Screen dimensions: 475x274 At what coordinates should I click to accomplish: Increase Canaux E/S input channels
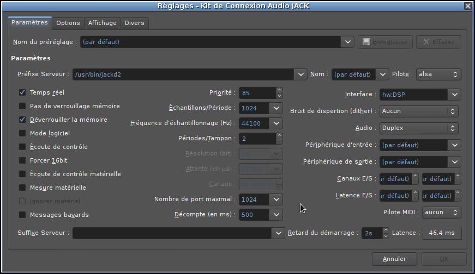[x=415, y=176]
